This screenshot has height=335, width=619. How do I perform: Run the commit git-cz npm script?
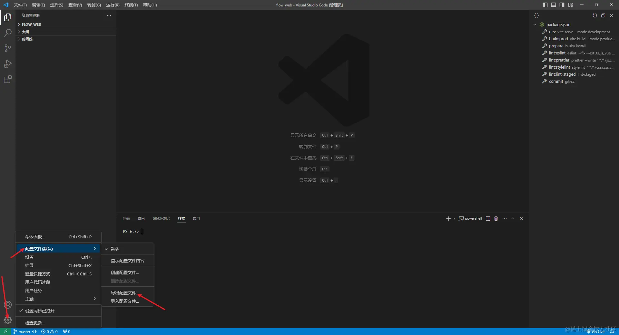(x=574, y=81)
